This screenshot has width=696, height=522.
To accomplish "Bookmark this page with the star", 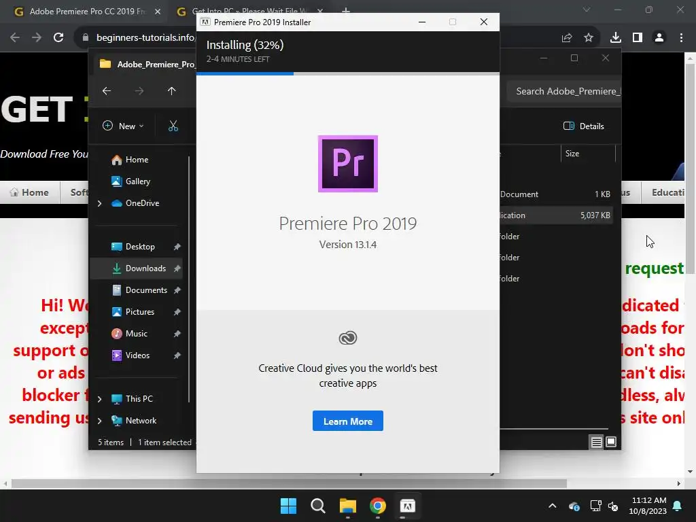I will (x=589, y=38).
